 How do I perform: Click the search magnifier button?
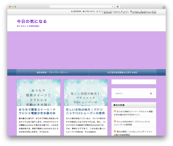coord(151,94)
